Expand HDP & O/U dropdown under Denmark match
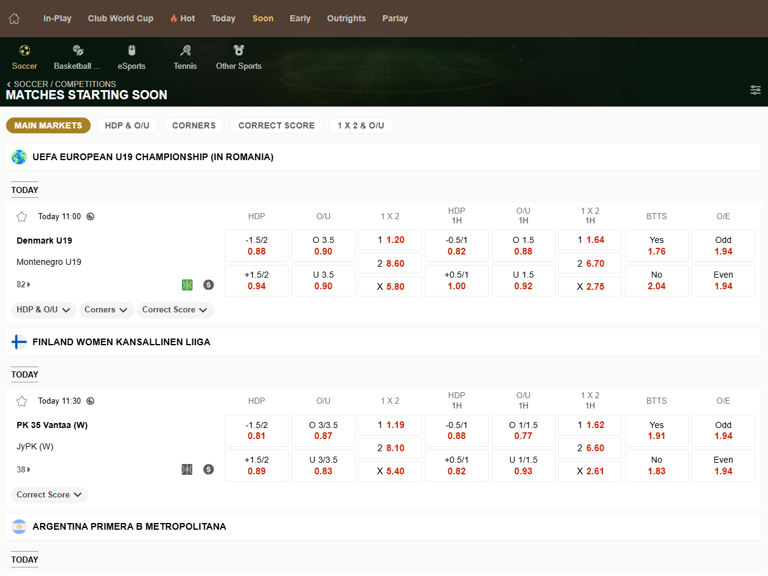Image resolution: width=768 pixels, height=576 pixels. pyautogui.click(x=44, y=310)
